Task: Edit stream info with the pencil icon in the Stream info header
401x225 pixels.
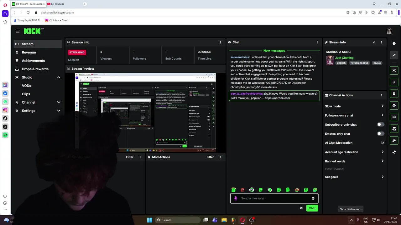Action: coord(374,42)
